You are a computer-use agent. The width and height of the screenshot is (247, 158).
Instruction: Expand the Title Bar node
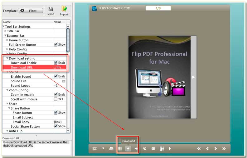(6, 31)
